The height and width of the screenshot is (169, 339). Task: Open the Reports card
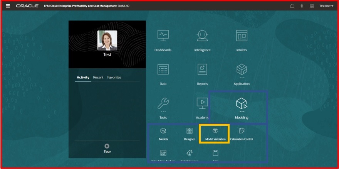(x=202, y=74)
